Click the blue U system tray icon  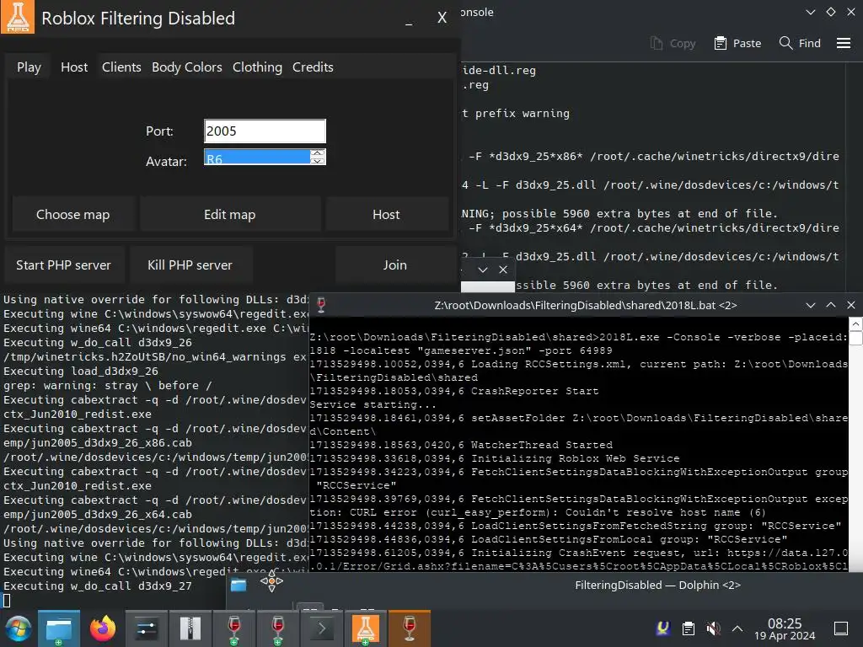(663, 628)
